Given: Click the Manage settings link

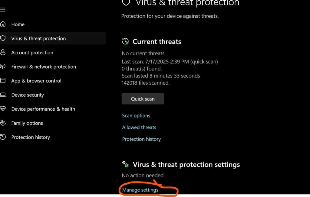Looking at the screenshot, I should pyautogui.click(x=140, y=190).
